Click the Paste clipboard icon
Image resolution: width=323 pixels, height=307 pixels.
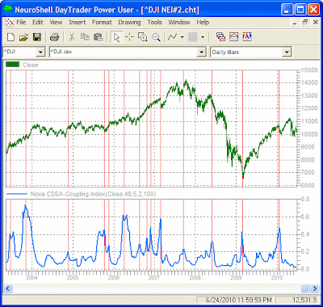click(98, 37)
